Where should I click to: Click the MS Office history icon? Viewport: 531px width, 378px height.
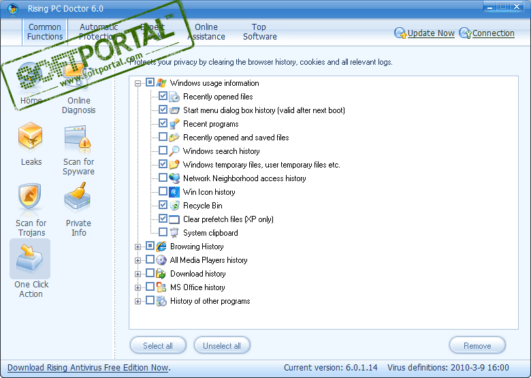(161, 287)
